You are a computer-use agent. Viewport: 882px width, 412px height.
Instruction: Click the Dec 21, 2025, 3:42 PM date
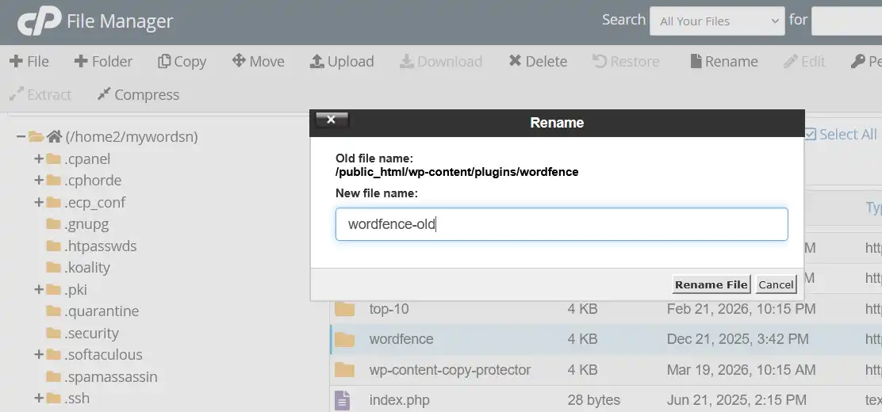coord(738,339)
